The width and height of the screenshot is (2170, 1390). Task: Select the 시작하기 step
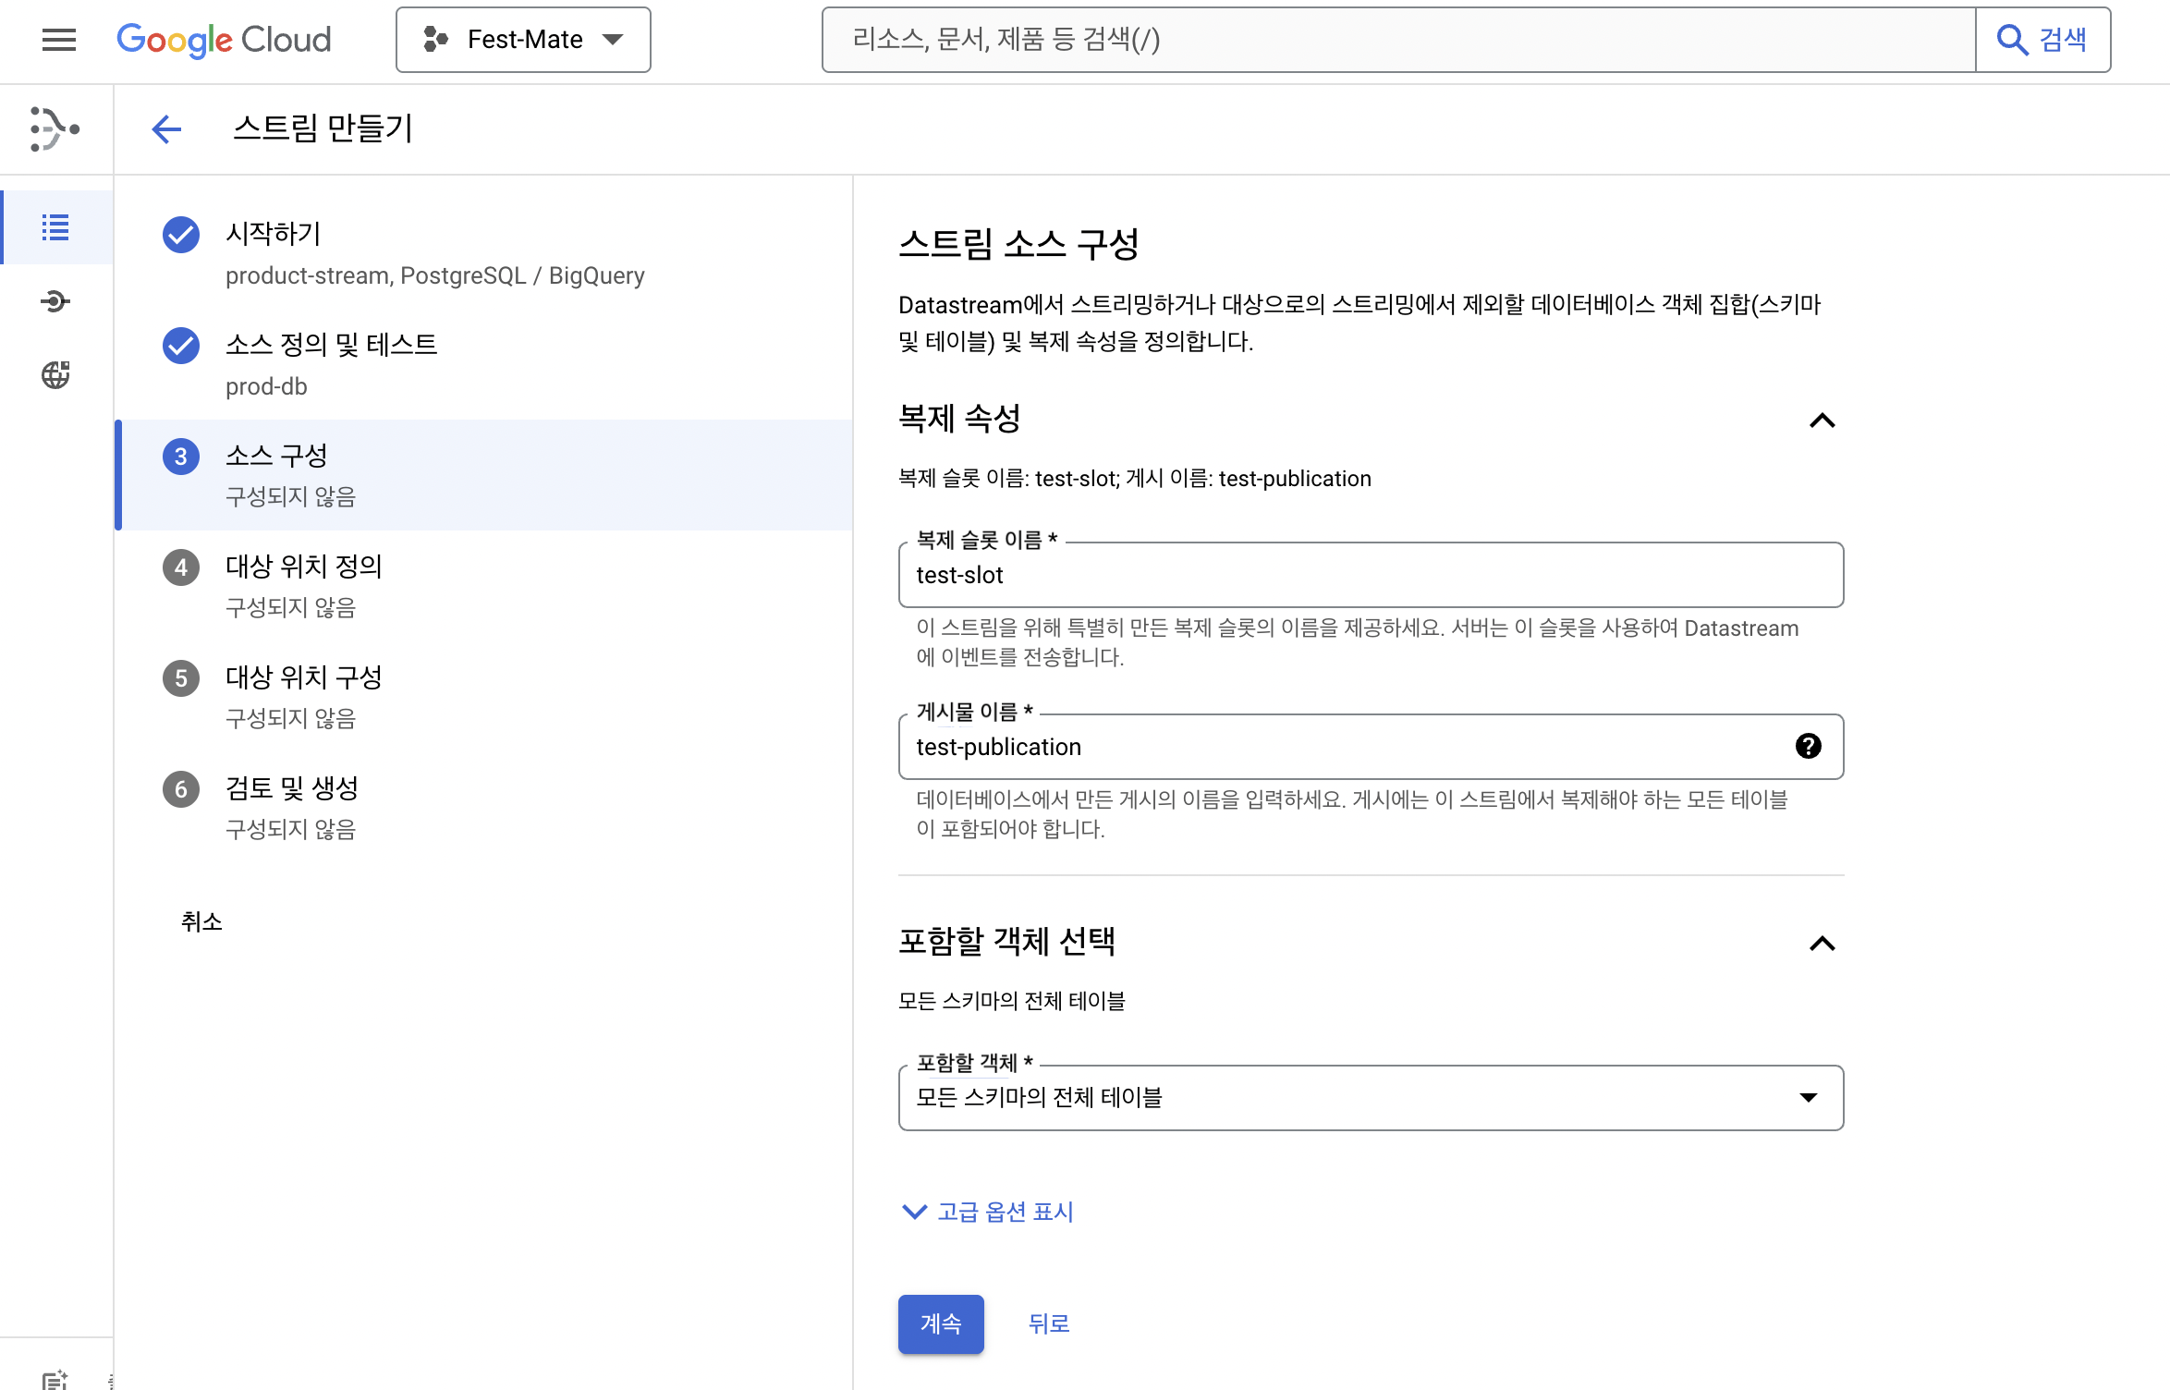(484, 253)
